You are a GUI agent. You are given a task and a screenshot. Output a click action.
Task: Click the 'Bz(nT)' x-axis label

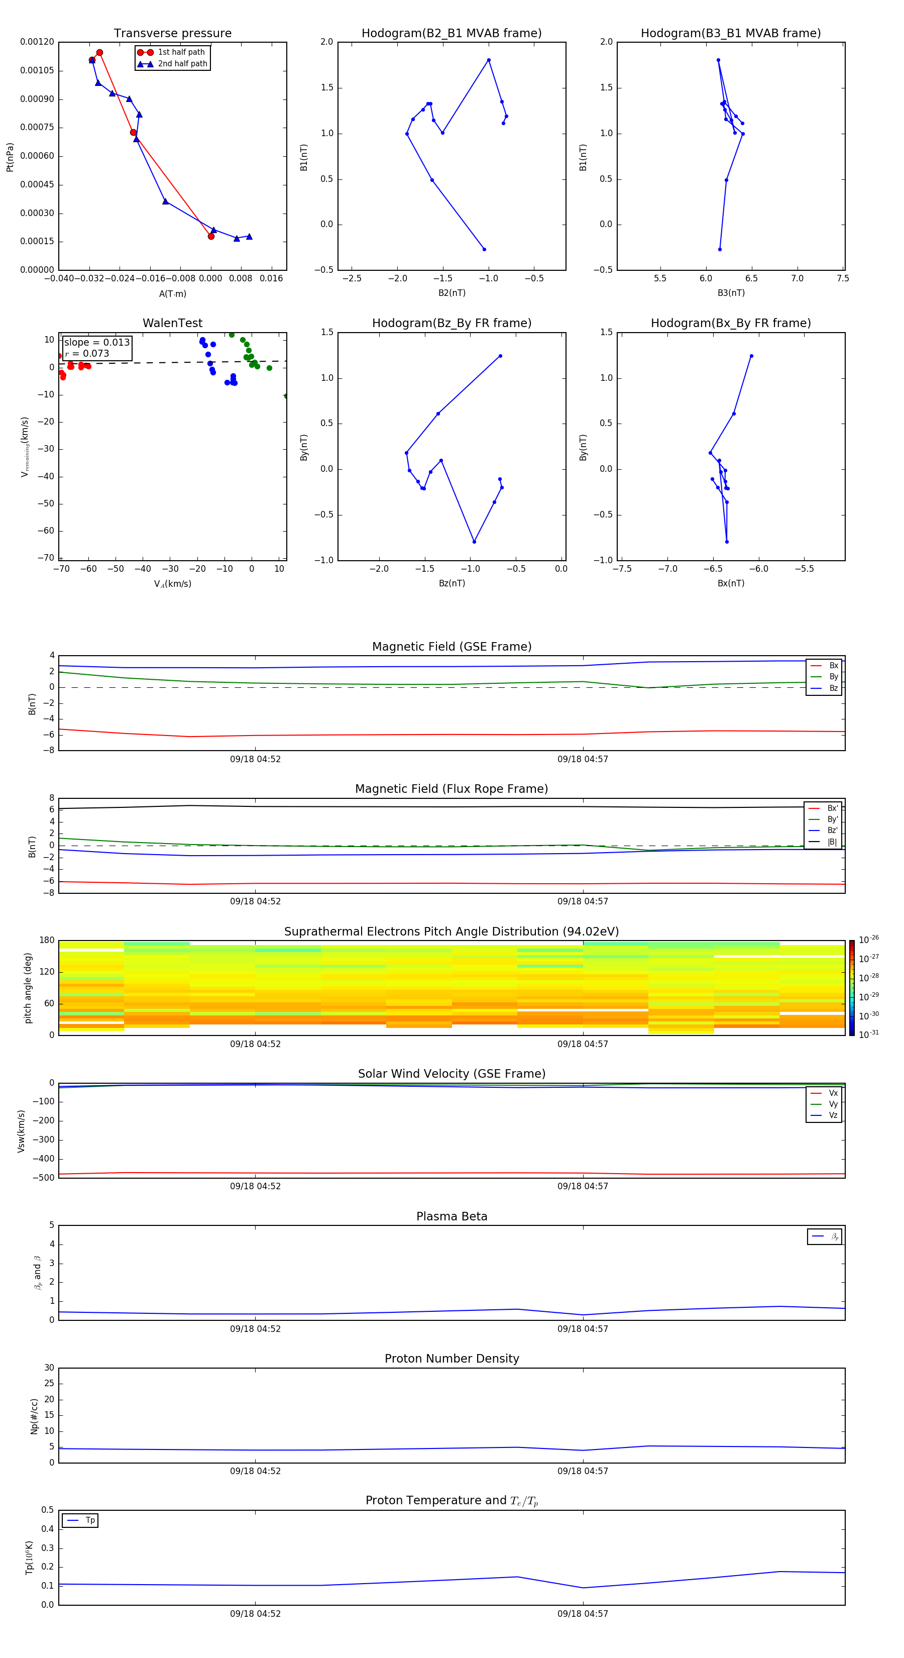tap(451, 583)
